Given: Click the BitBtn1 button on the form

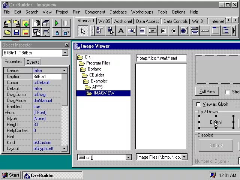Looking at the screenshot, I should (216, 122).
